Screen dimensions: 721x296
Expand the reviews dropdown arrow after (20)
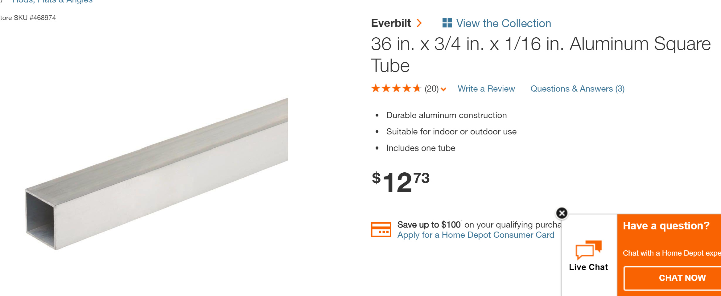[x=444, y=89]
